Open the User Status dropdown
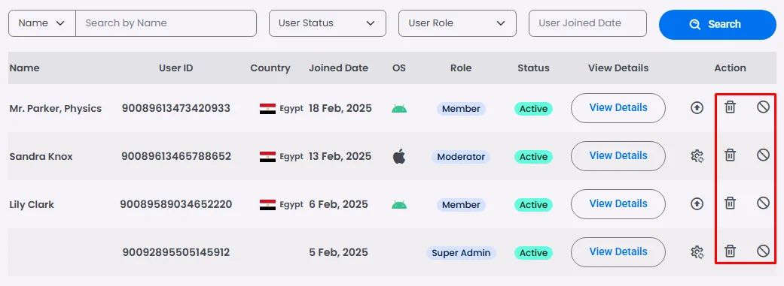Viewport: 784px width, 286px height. [328, 23]
